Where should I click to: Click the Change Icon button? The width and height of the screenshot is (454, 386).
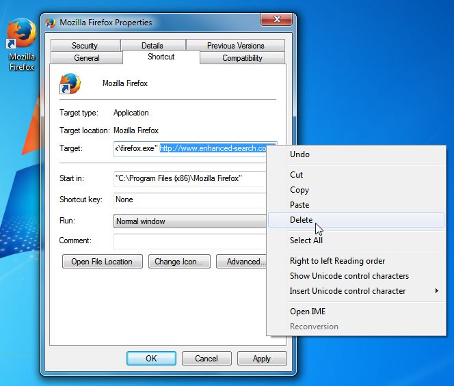[179, 262]
